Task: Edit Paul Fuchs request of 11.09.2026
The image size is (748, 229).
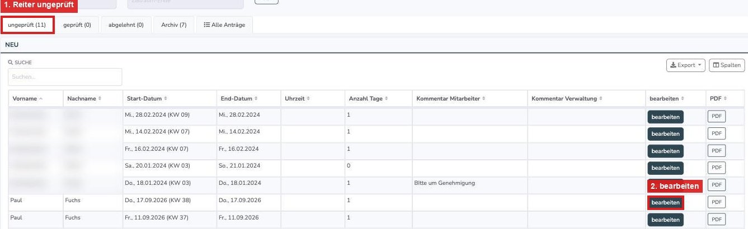Action: click(x=665, y=220)
